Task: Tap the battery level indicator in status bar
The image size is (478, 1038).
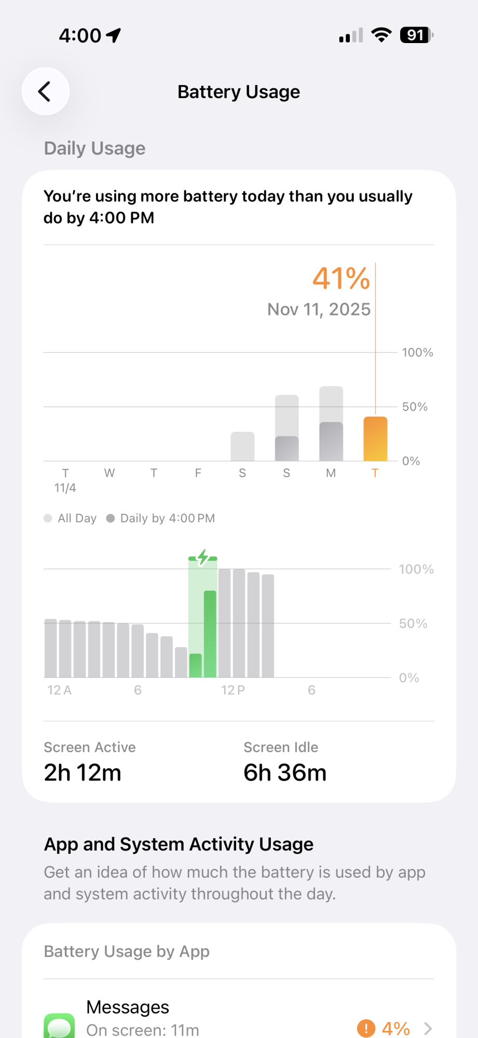Action: click(416, 35)
